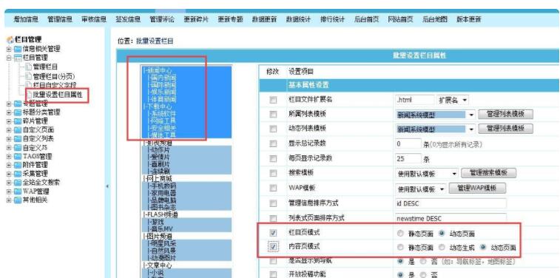Click folder icon of 附件管理
This screenshot has width=560, height=278.
[18, 165]
